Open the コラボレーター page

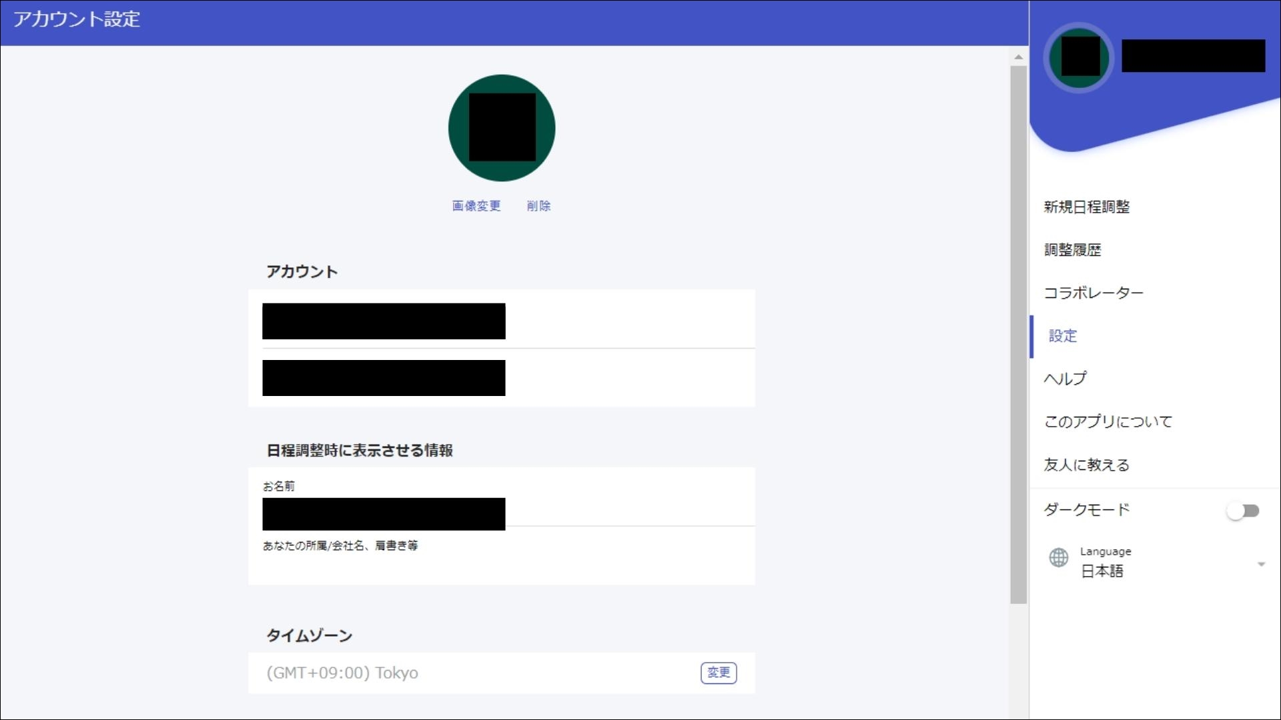point(1094,293)
